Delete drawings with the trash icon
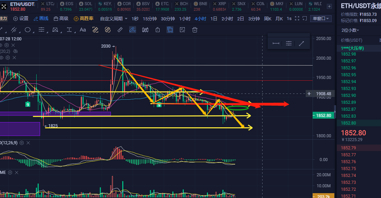 [x=194, y=30]
